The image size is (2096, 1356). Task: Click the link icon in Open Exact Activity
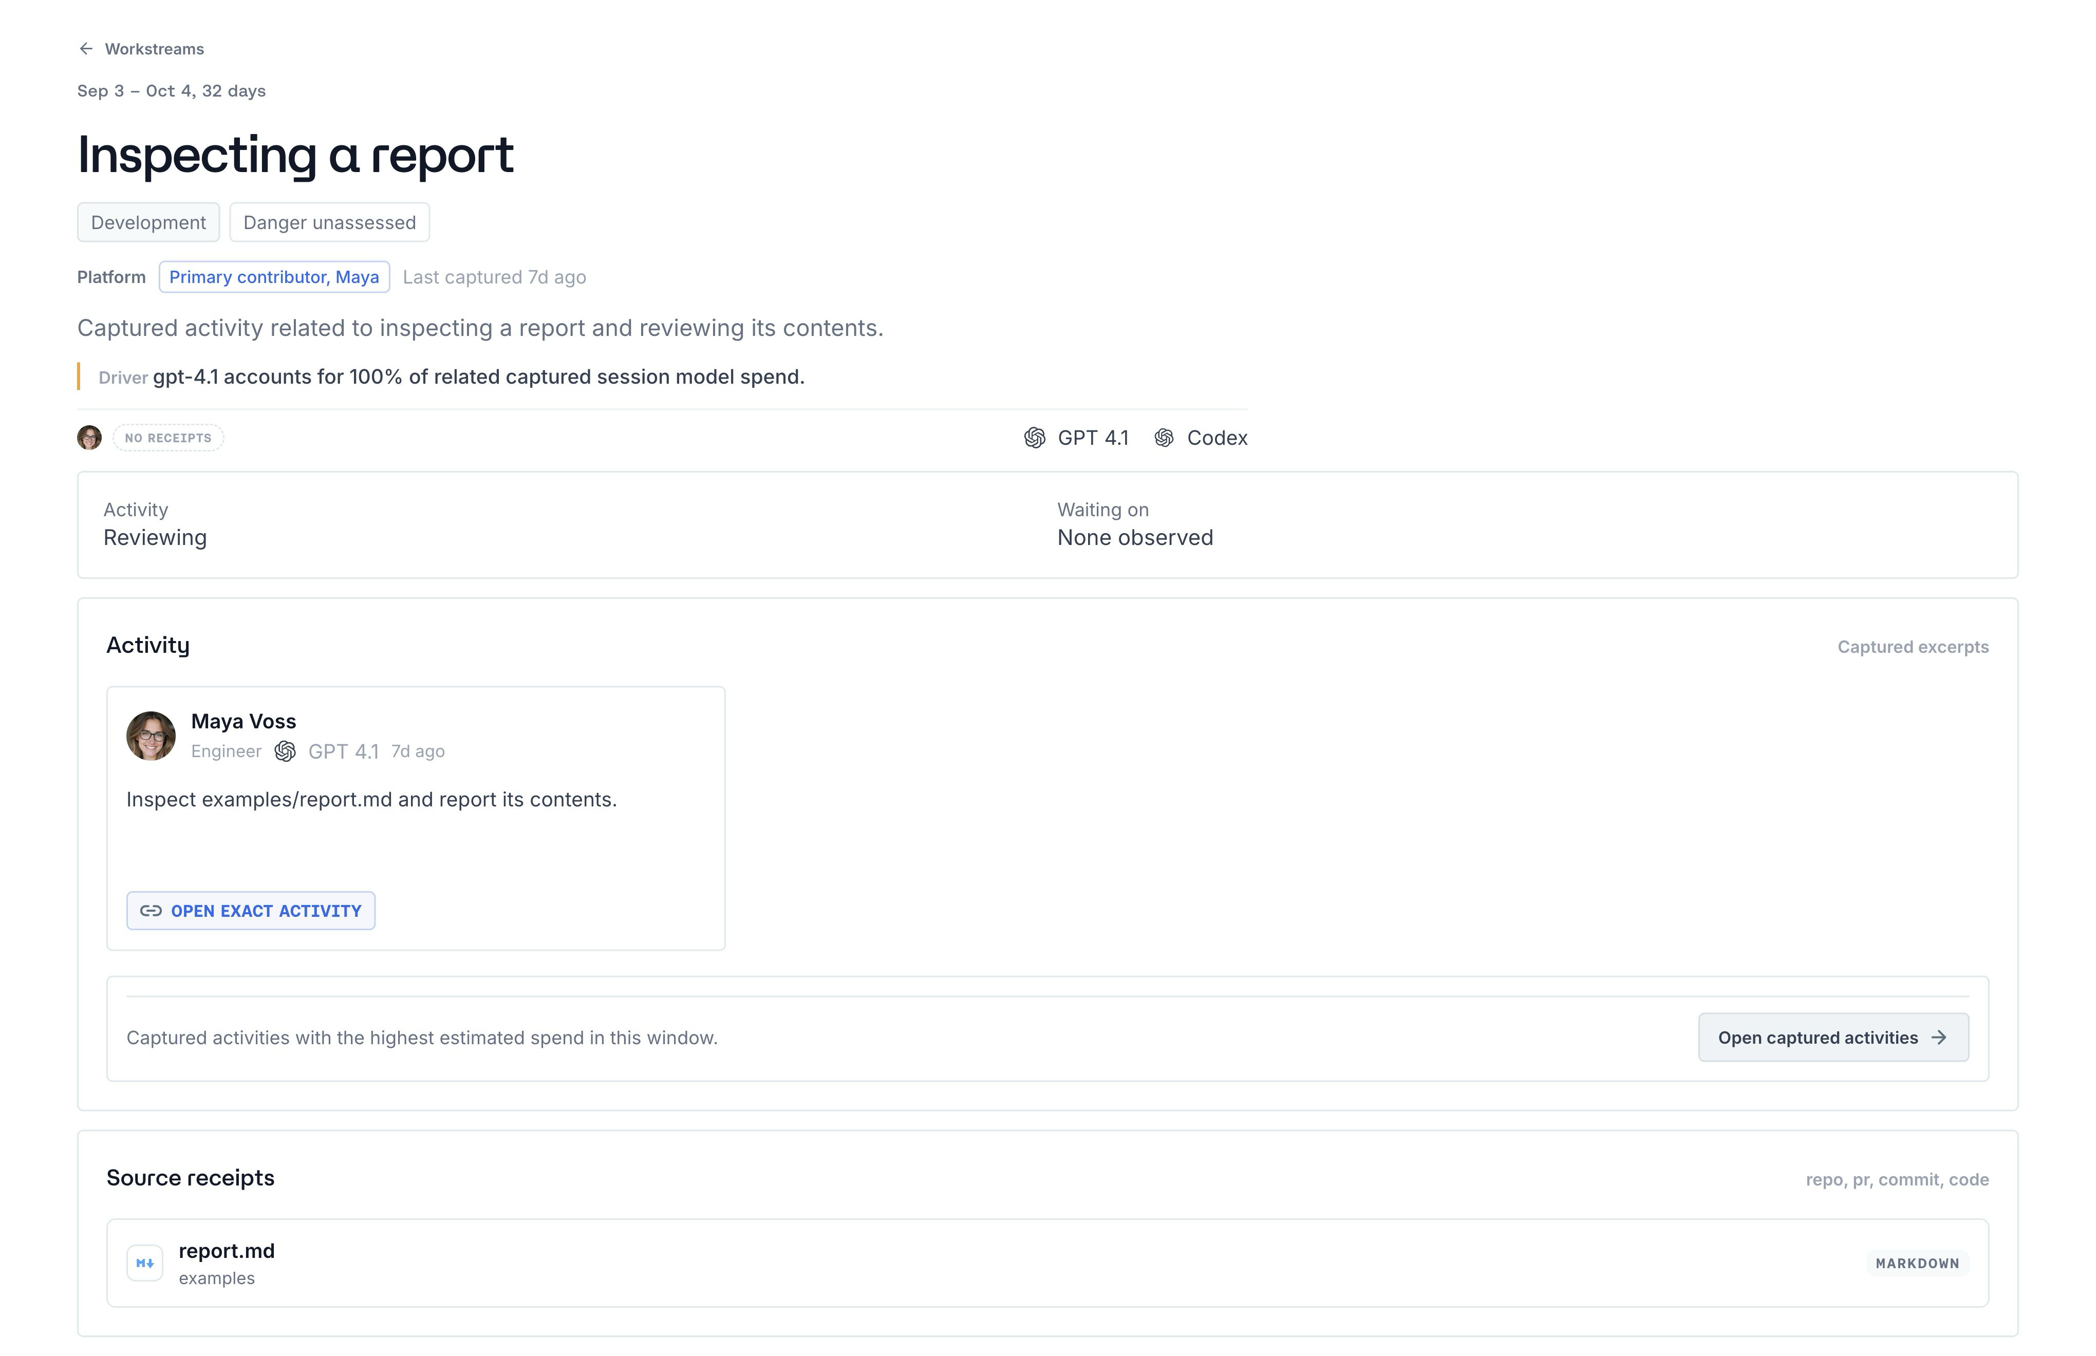(x=151, y=911)
